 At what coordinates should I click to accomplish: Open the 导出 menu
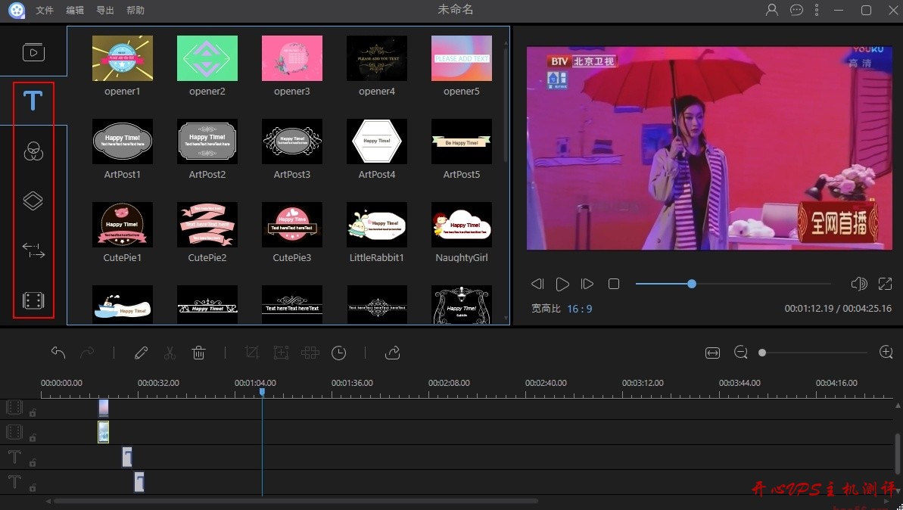pos(105,11)
